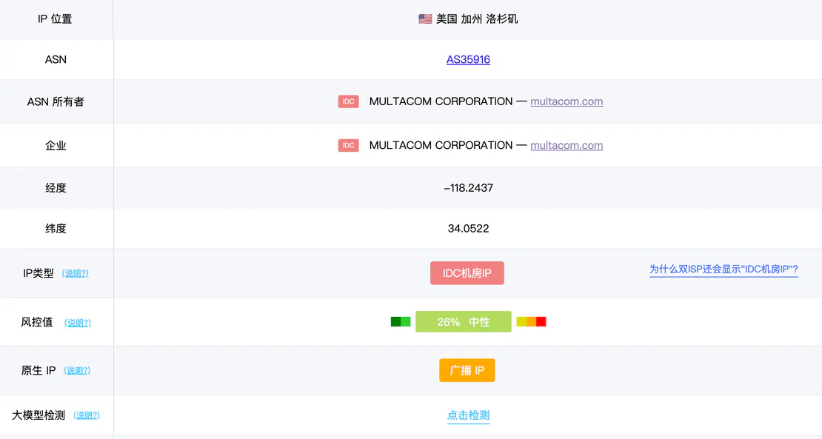The height and width of the screenshot is (439, 822).
Task: Open the AS35916 ASN details link
Action: [468, 59]
